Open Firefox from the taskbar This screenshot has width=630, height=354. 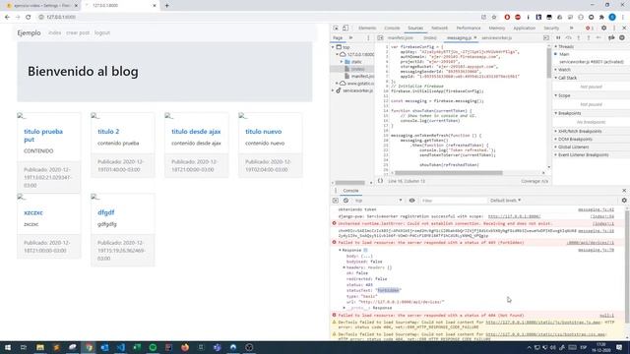click(185, 347)
